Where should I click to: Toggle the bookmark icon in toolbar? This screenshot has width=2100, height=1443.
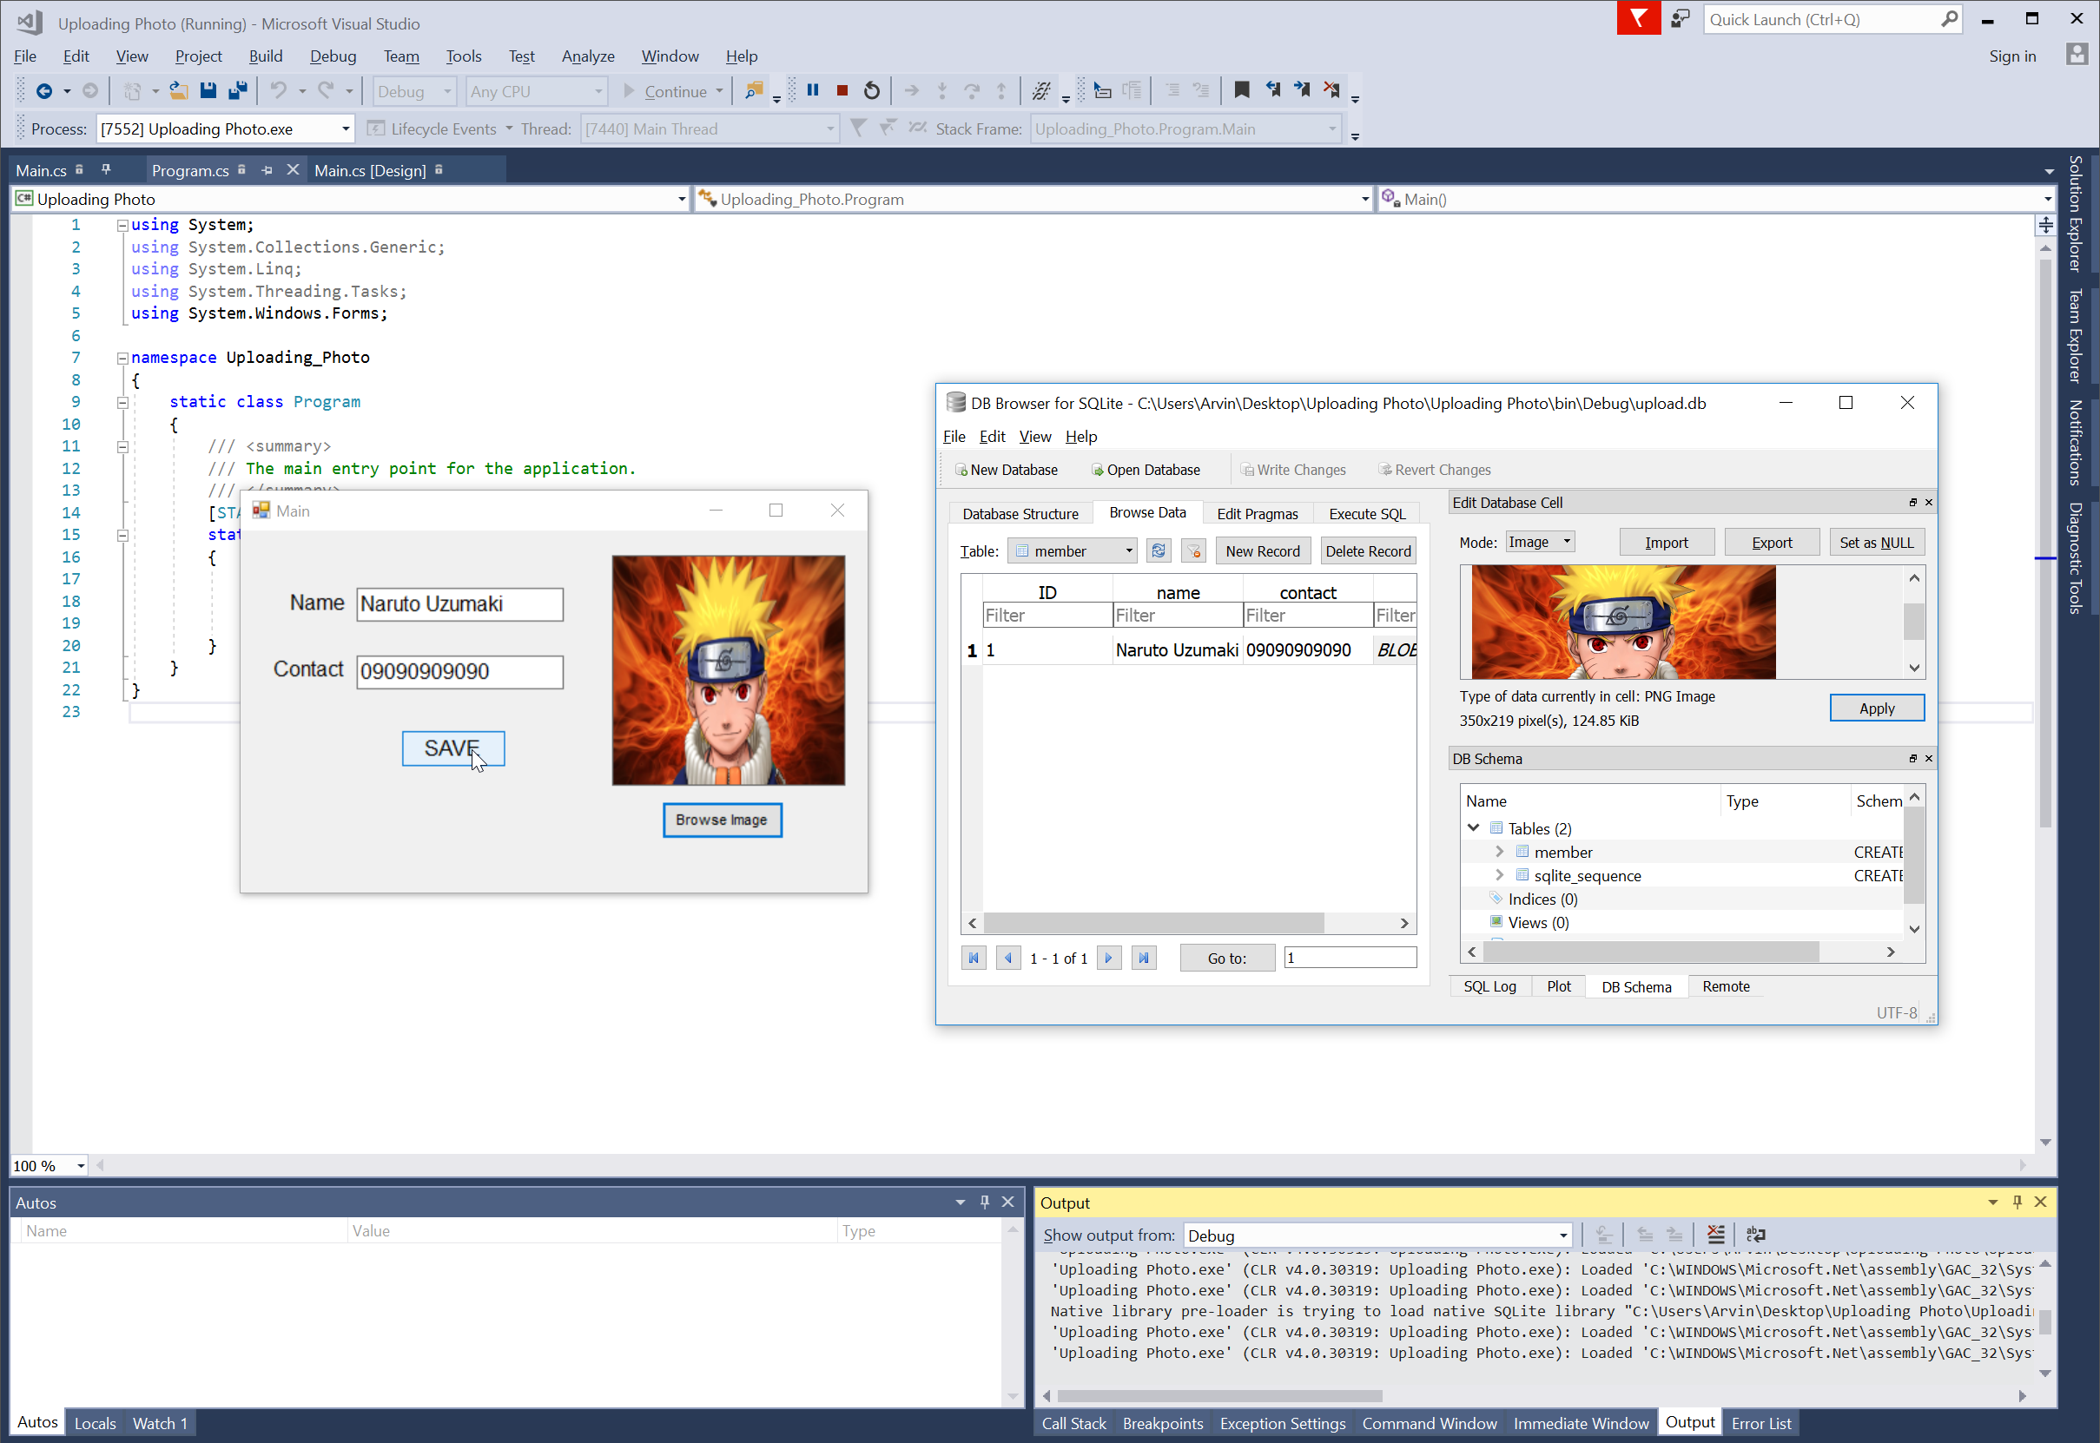[1242, 89]
